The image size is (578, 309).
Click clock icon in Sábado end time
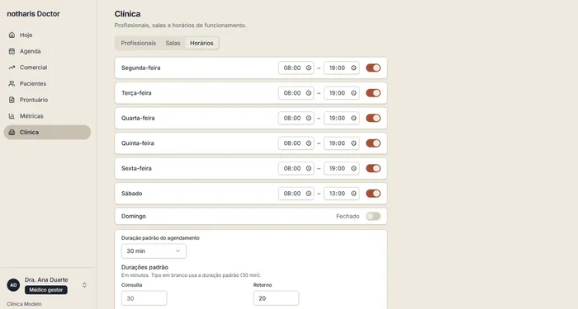tap(353, 194)
